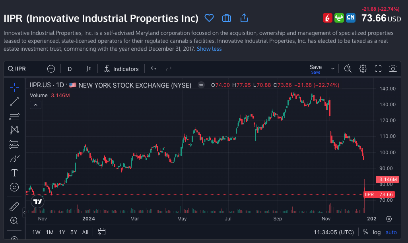Select the pattern drawing tool

14,130
